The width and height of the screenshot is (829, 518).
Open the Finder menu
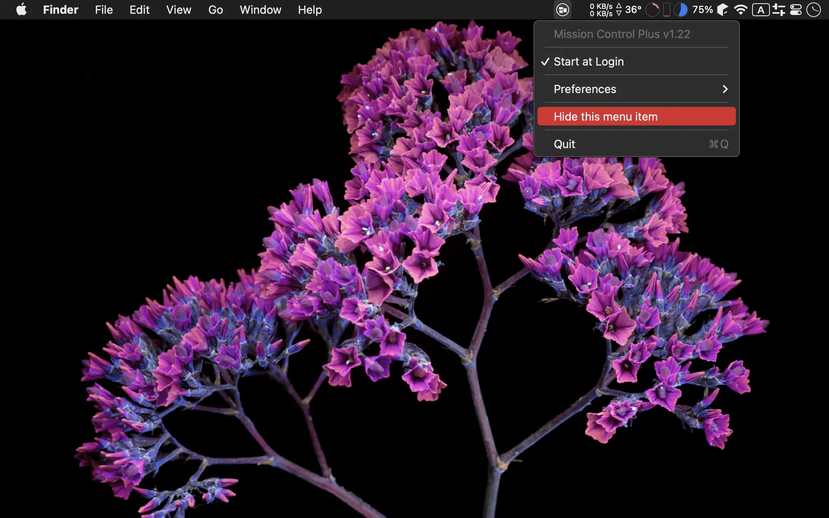[x=61, y=10]
